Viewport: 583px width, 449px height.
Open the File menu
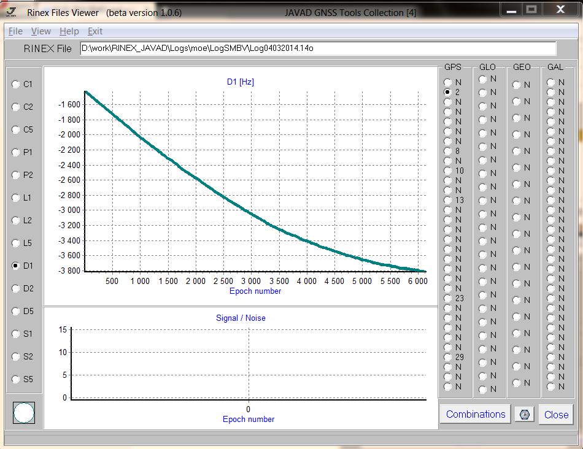15,31
